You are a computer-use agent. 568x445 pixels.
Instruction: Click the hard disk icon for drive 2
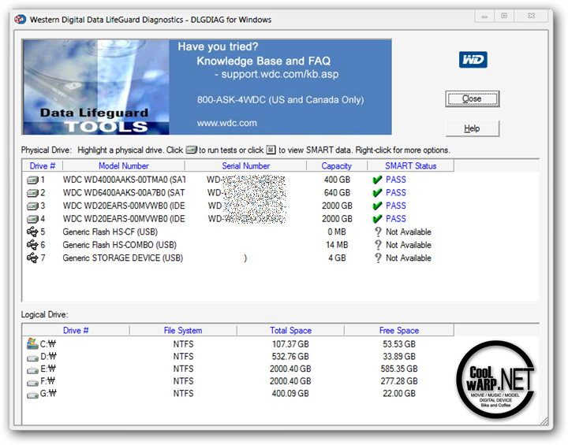point(32,193)
